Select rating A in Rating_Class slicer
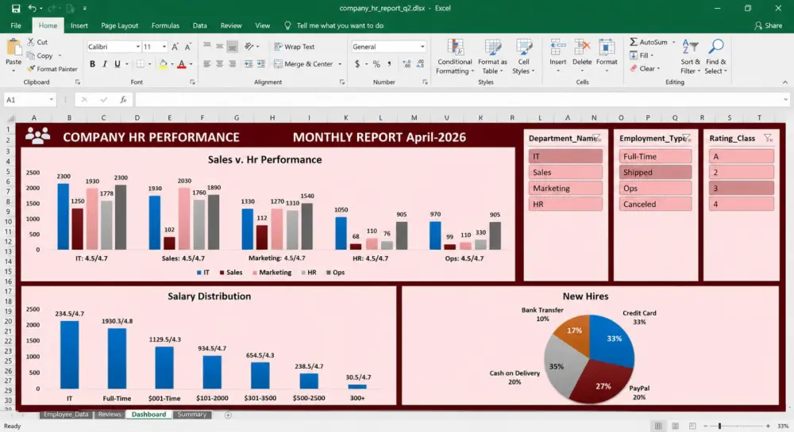794x432 pixels. click(742, 156)
